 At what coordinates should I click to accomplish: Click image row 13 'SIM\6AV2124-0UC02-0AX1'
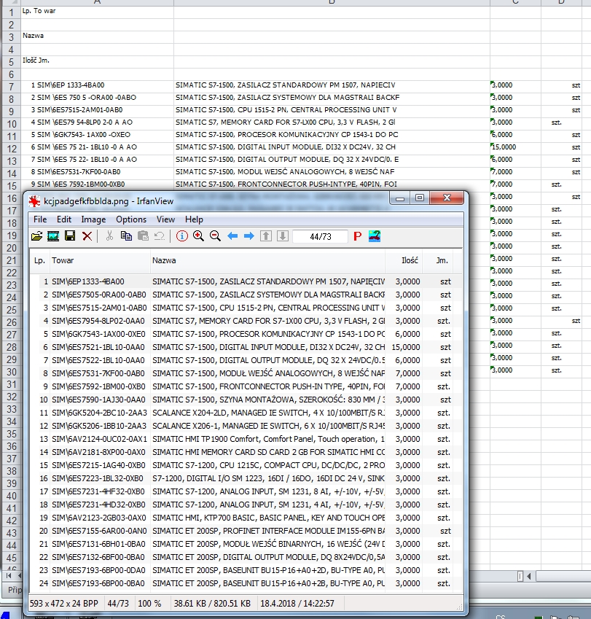click(246, 439)
